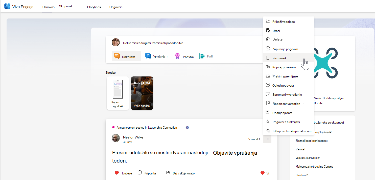Select Spremeni v vprašanje option
375x180 pixels.
click(x=288, y=94)
